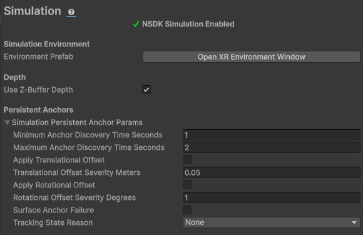Collapse Simulation Persistent Anchor Params foldout

(x=7, y=123)
